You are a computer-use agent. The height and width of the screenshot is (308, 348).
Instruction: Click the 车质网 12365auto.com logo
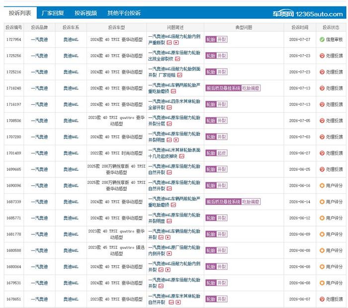point(308,14)
